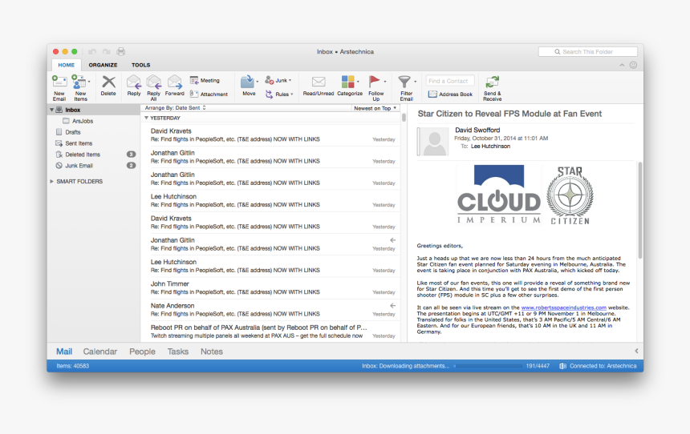Open the Arrange By: Date Sent dropdown

[175, 107]
